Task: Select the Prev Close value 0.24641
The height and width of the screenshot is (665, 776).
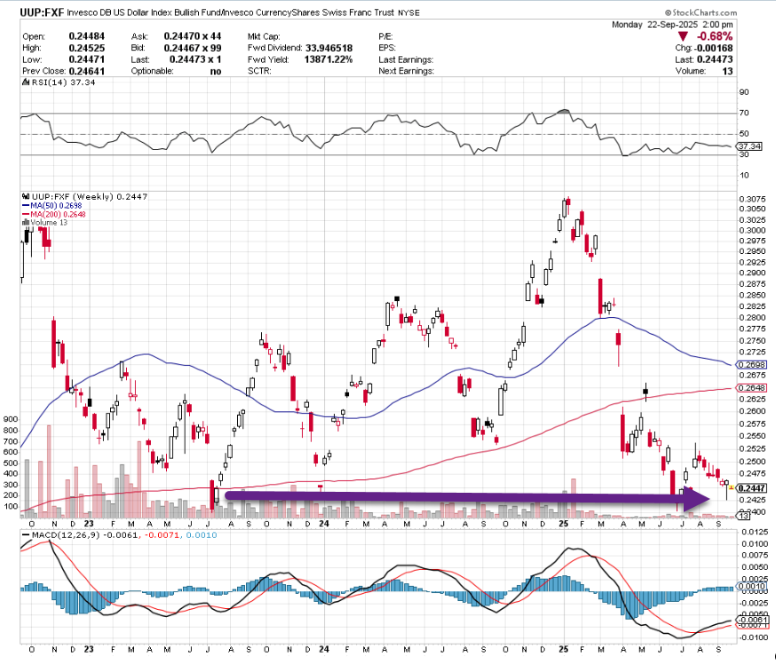Action: (x=87, y=71)
